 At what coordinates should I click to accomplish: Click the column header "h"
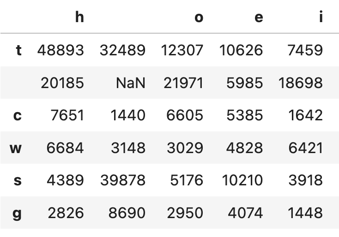point(79,18)
